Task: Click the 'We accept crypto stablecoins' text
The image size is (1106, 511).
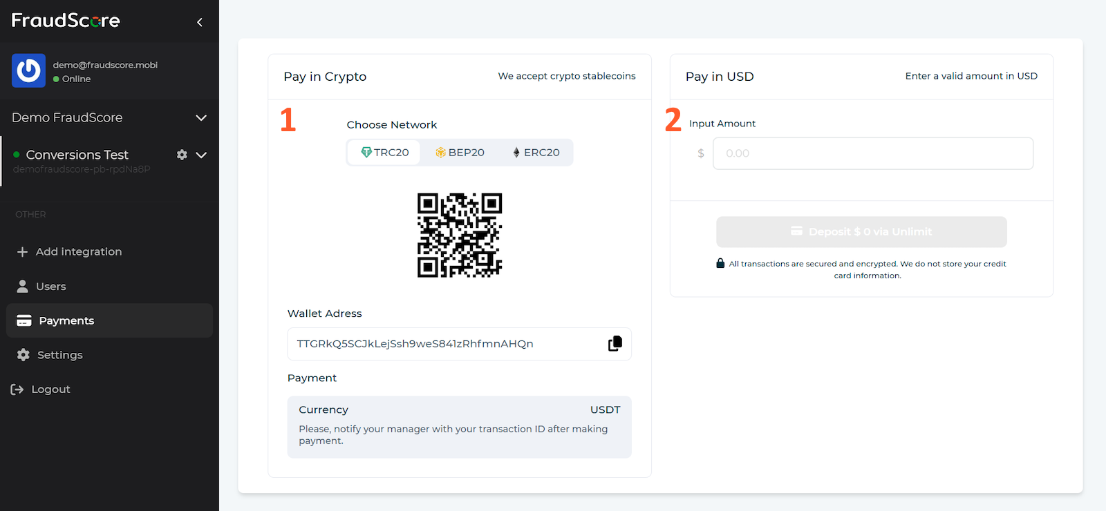Action: pos(567,76)
